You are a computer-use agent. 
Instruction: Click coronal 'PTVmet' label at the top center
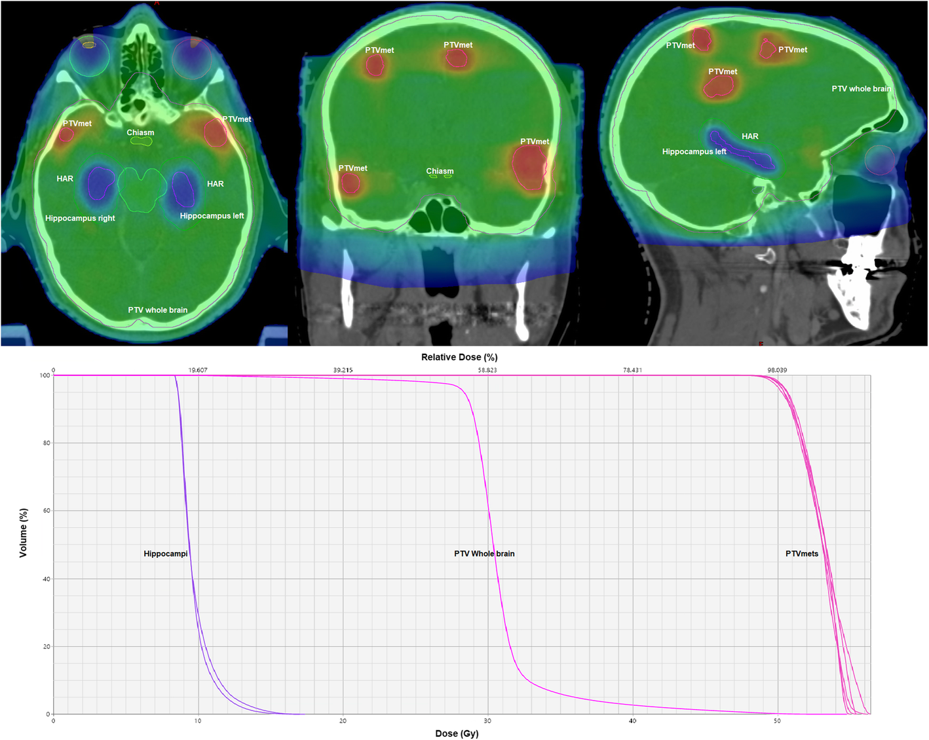[458, 45]
